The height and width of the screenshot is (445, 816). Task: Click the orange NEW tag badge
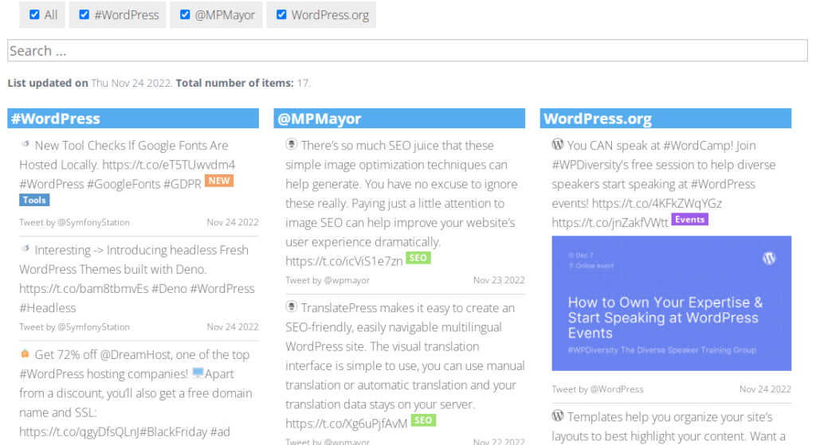point(218,181)
